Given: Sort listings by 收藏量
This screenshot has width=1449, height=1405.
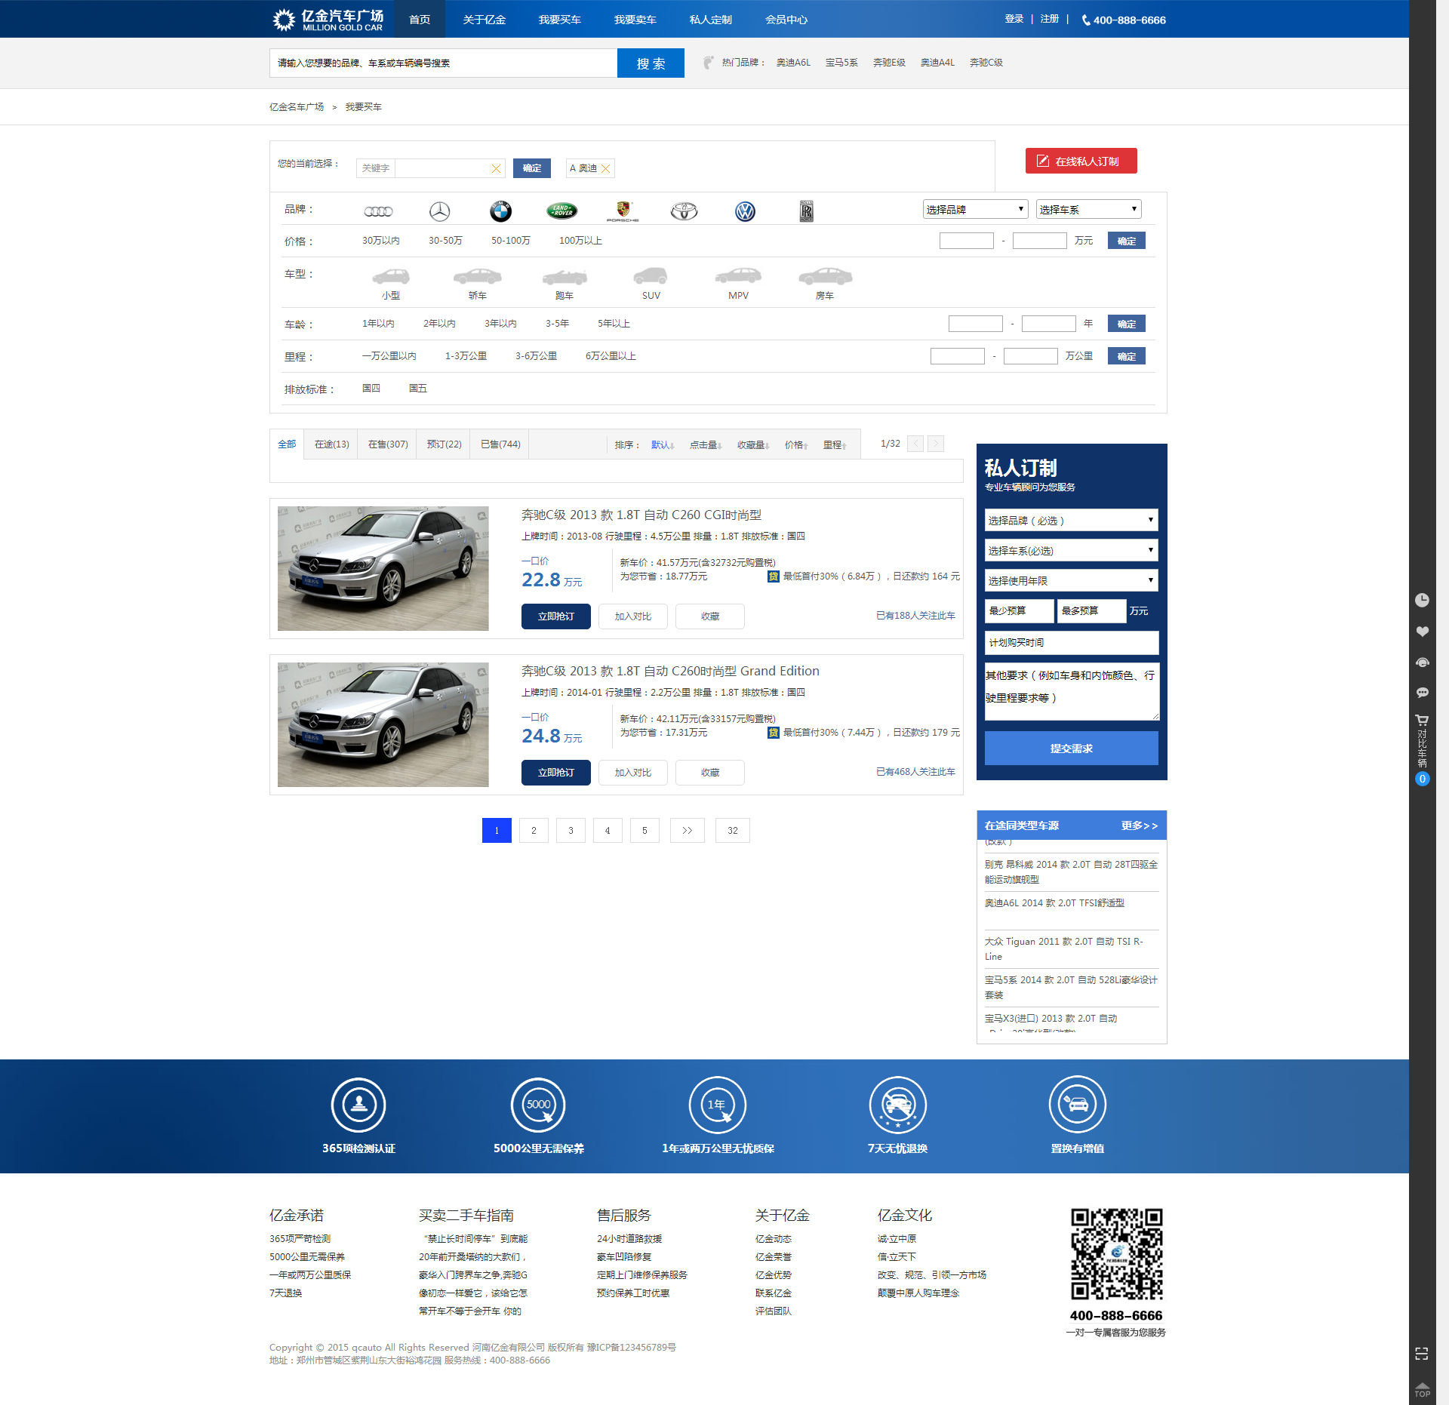Looking at the screenshot, I should tap(753, 445).
